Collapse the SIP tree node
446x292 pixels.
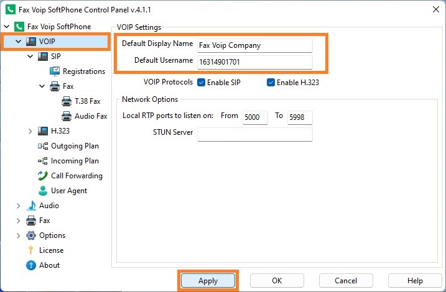(x=30, y=57)
